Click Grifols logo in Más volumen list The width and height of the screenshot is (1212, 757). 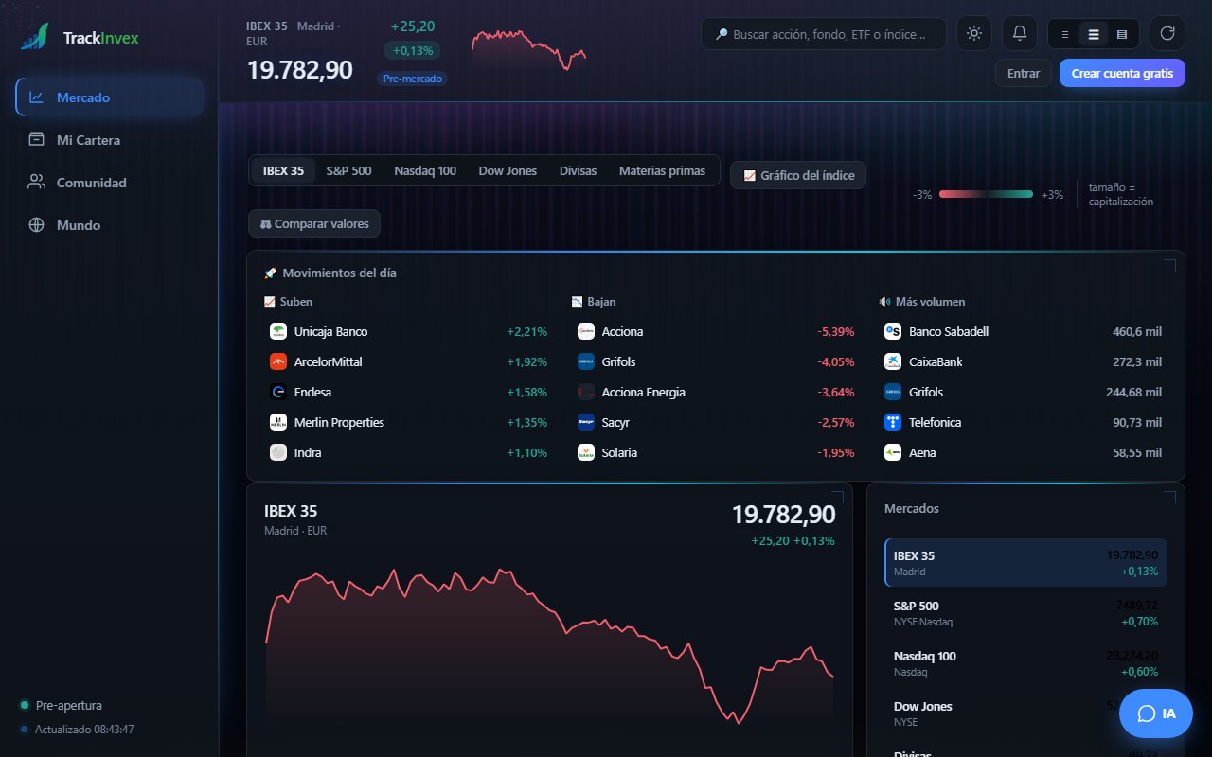point(893,392)
